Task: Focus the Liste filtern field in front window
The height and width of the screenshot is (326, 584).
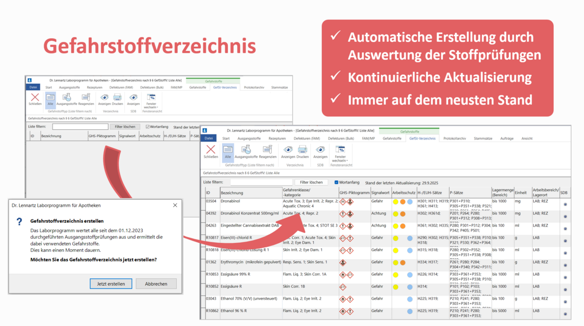Action: coord(261,182)
